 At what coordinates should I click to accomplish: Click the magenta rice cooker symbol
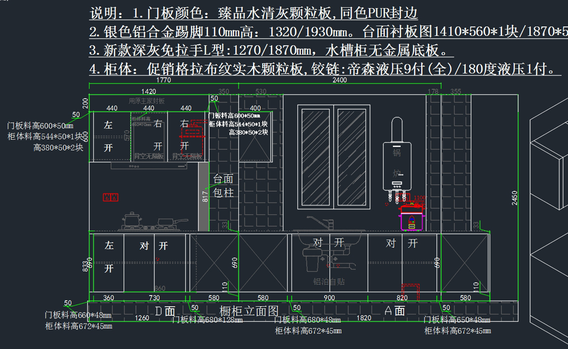tap(411, 221)
